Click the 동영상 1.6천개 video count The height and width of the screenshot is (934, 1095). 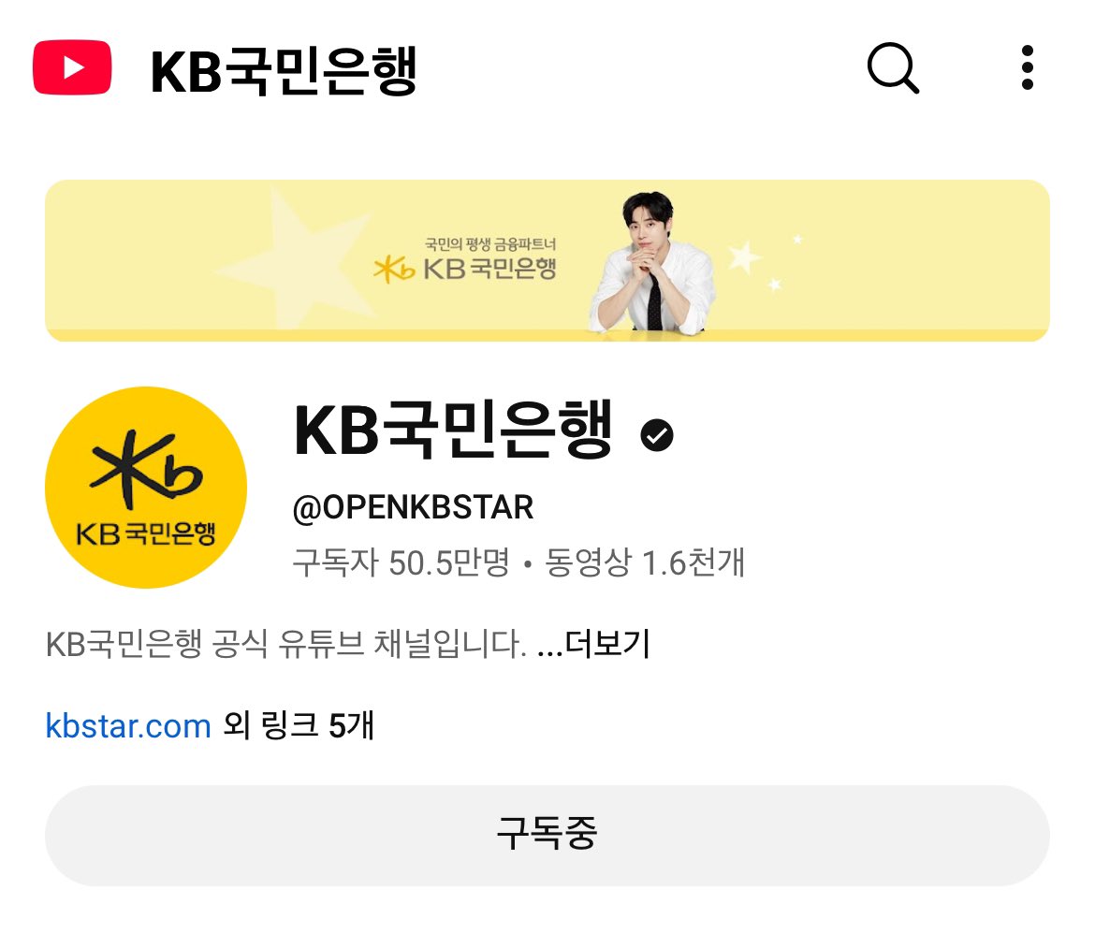[x=645, y=562]
